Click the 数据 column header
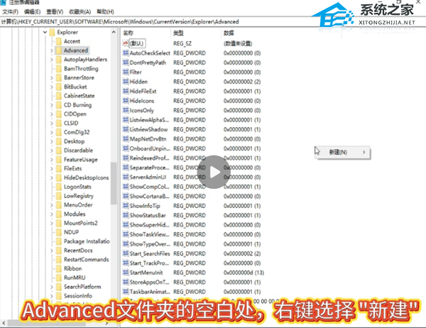426x328 pixels. click(229, 33)
